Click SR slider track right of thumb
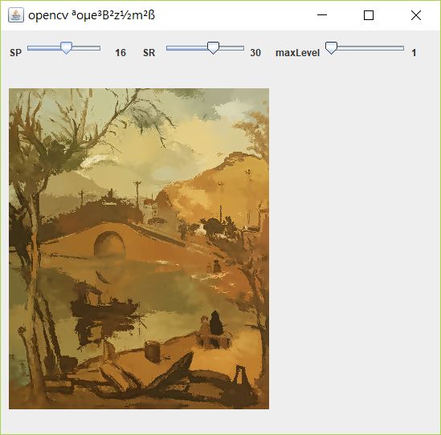The width and height of the screenshot is (441, 435). [231, 48]
